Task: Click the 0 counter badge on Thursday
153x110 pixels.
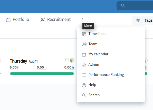Action: [66, 60]
